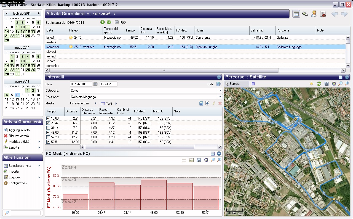Viewport: 353px width, 219px height.
Task: Zoom in on the satellite map
Action: pyautogui.click(x=347, y=84)
